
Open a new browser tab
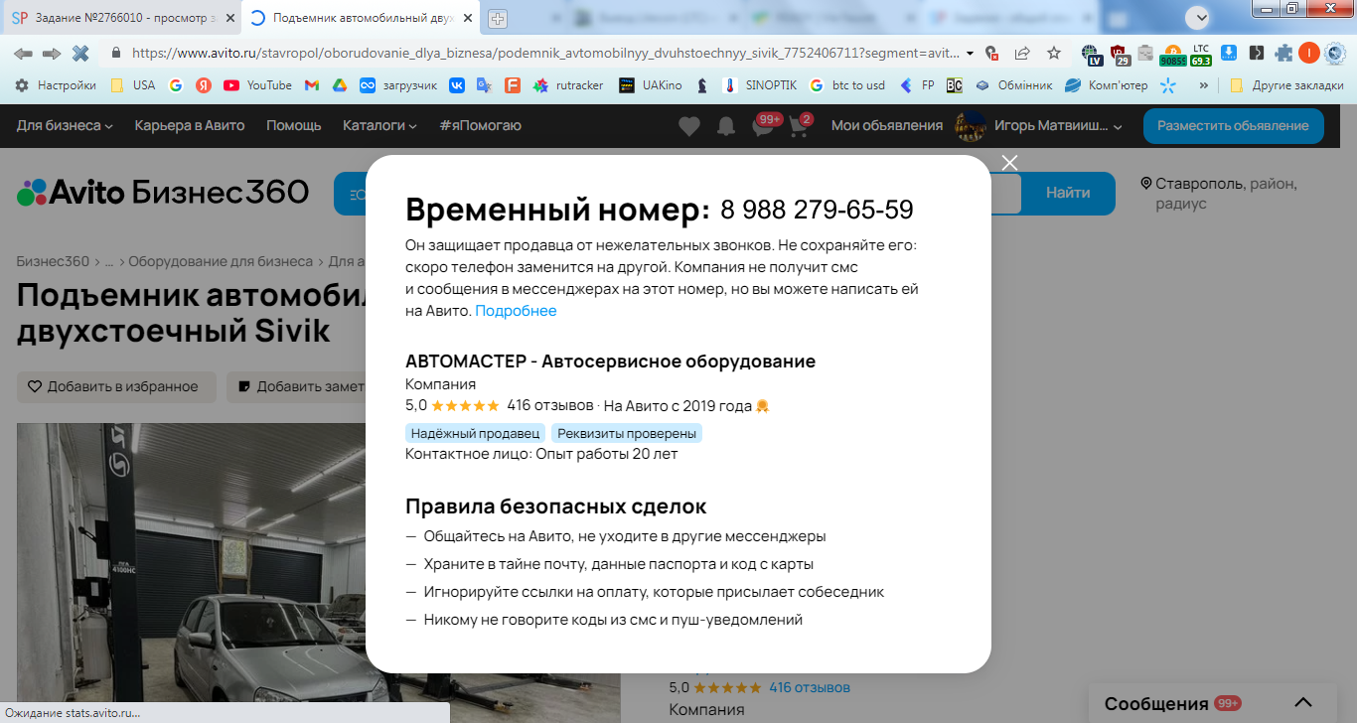pyautogui.click(x=498, y=18)
